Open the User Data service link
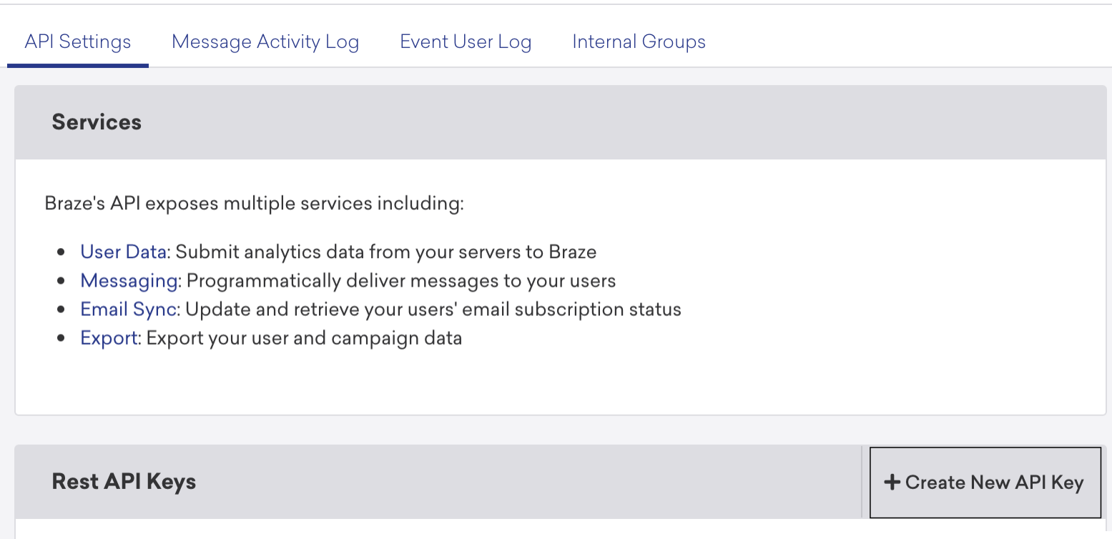This screenshot has height=539, width=1112. [123, 252]
